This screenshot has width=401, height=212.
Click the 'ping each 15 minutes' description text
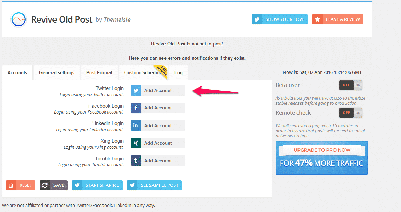click(320, 131)
